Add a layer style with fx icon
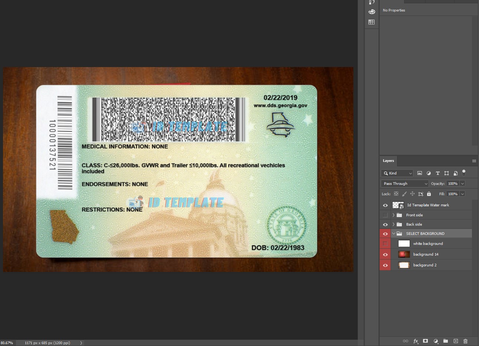 click(x=416, y=341)
